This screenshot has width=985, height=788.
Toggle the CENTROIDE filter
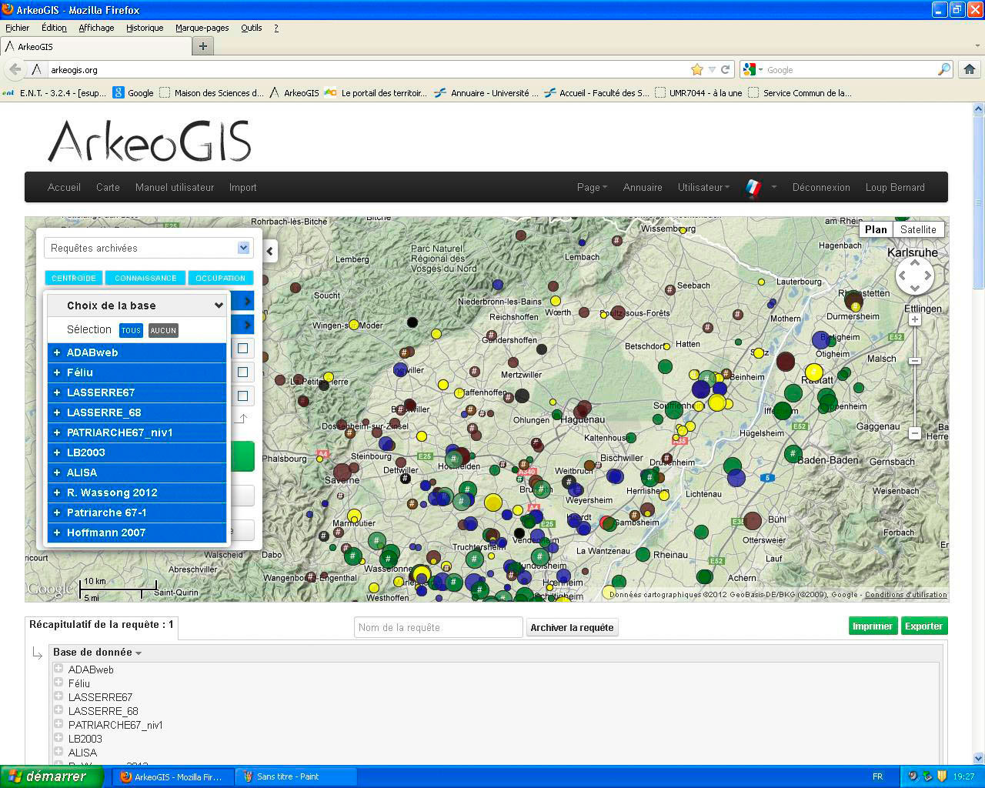click(x=74, y=278)
